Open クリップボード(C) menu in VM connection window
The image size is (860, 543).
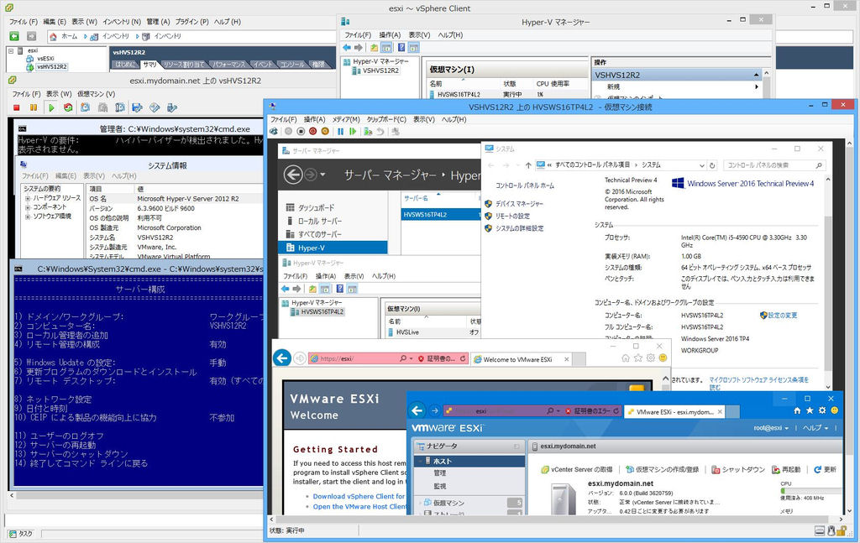point(386,119)
